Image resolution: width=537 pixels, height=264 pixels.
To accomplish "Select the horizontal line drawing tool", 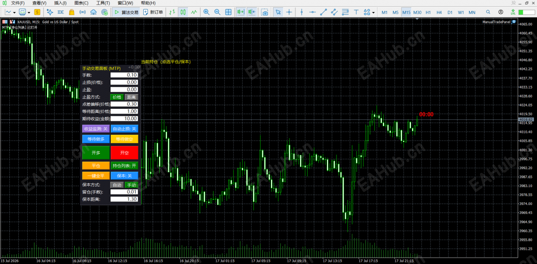I will pyautogui.click(x=312, y=12).
